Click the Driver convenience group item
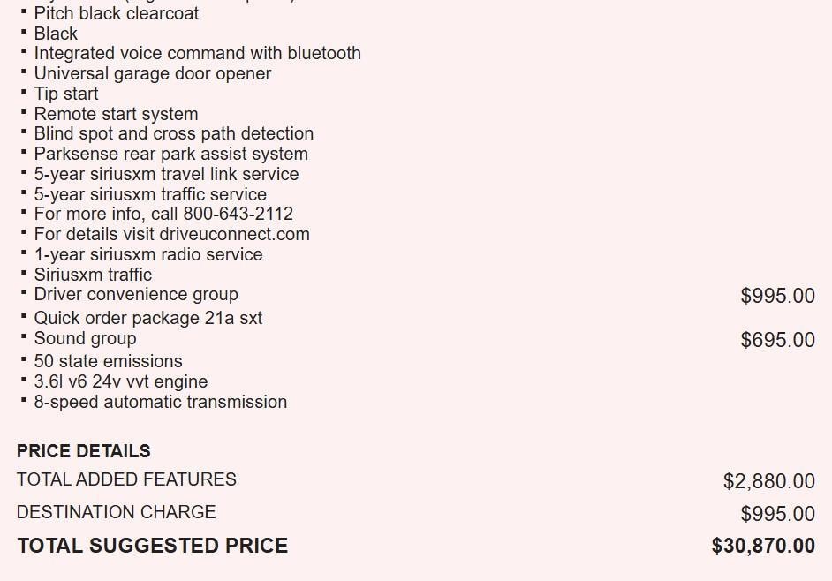 pyautogui.click(x=136, y=294)
